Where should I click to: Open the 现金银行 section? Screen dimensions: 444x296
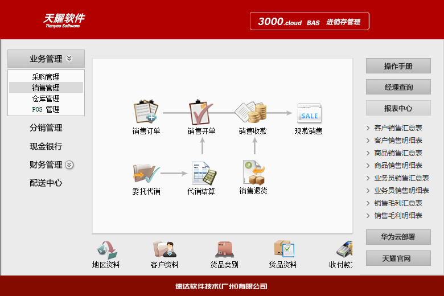point(46,146)
